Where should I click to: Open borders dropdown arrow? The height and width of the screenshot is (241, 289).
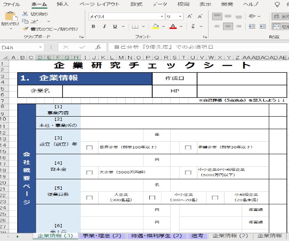coord(143,27)
